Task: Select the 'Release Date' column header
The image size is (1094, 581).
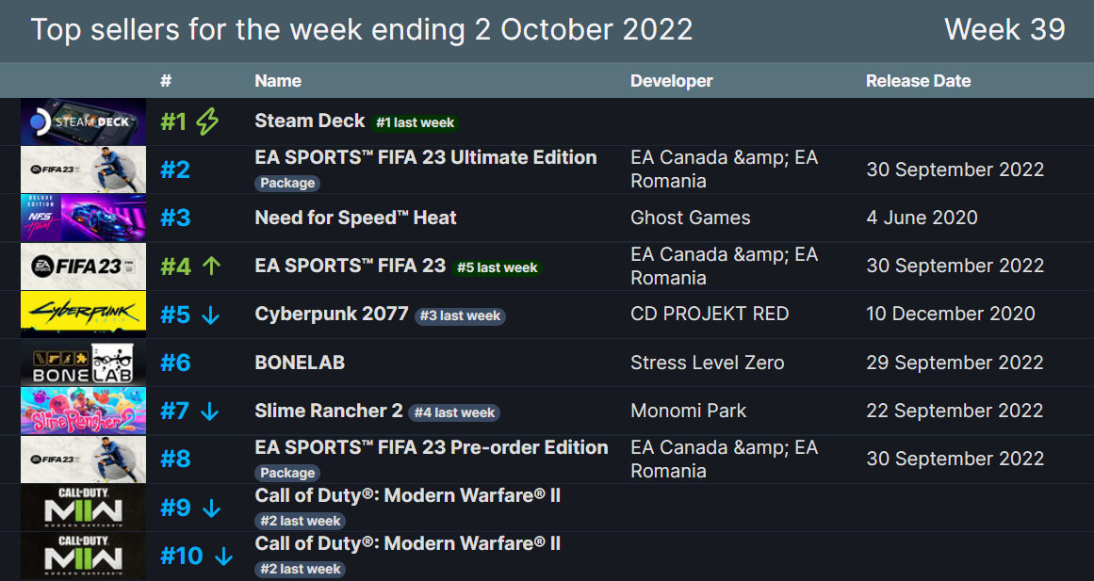Action: (x=919, y=80)
